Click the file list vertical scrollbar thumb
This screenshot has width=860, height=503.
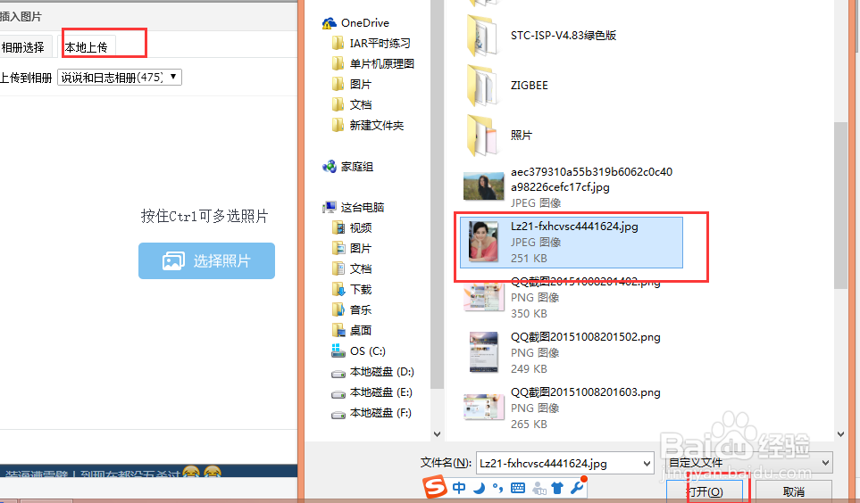coord(840,205)
